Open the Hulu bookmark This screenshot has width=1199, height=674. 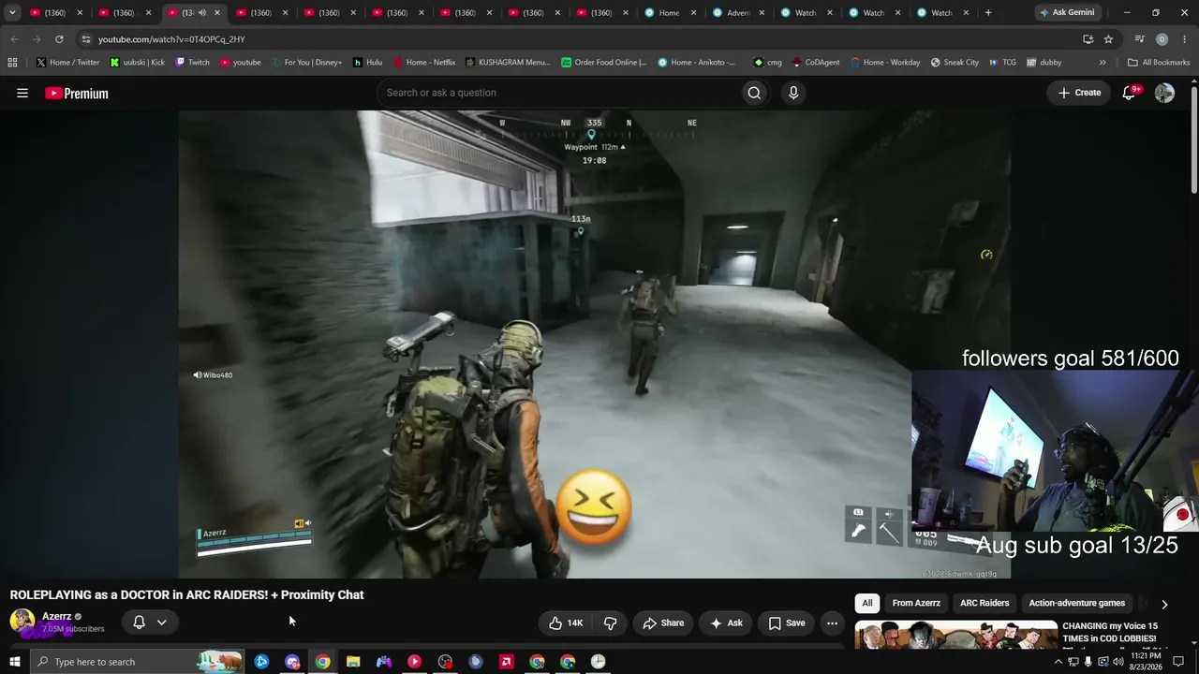pyautogui.click(x=367, y=63)
